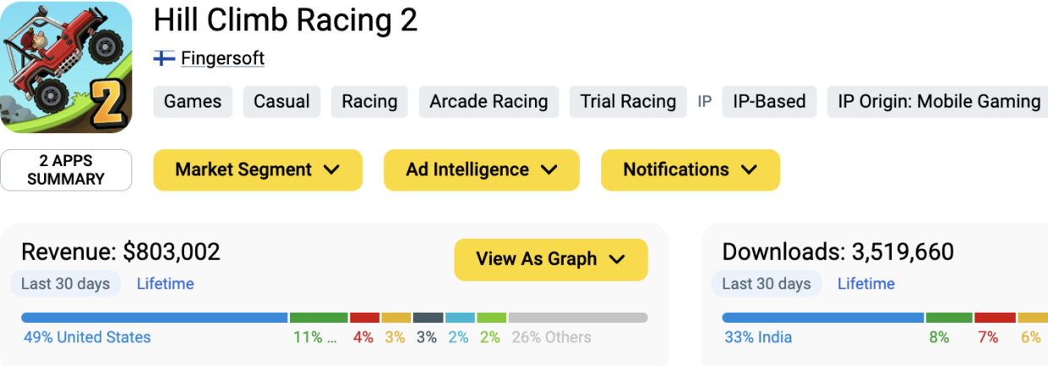Open the View As Graph dropdown

pyautogui.click(x=550, y=259)
